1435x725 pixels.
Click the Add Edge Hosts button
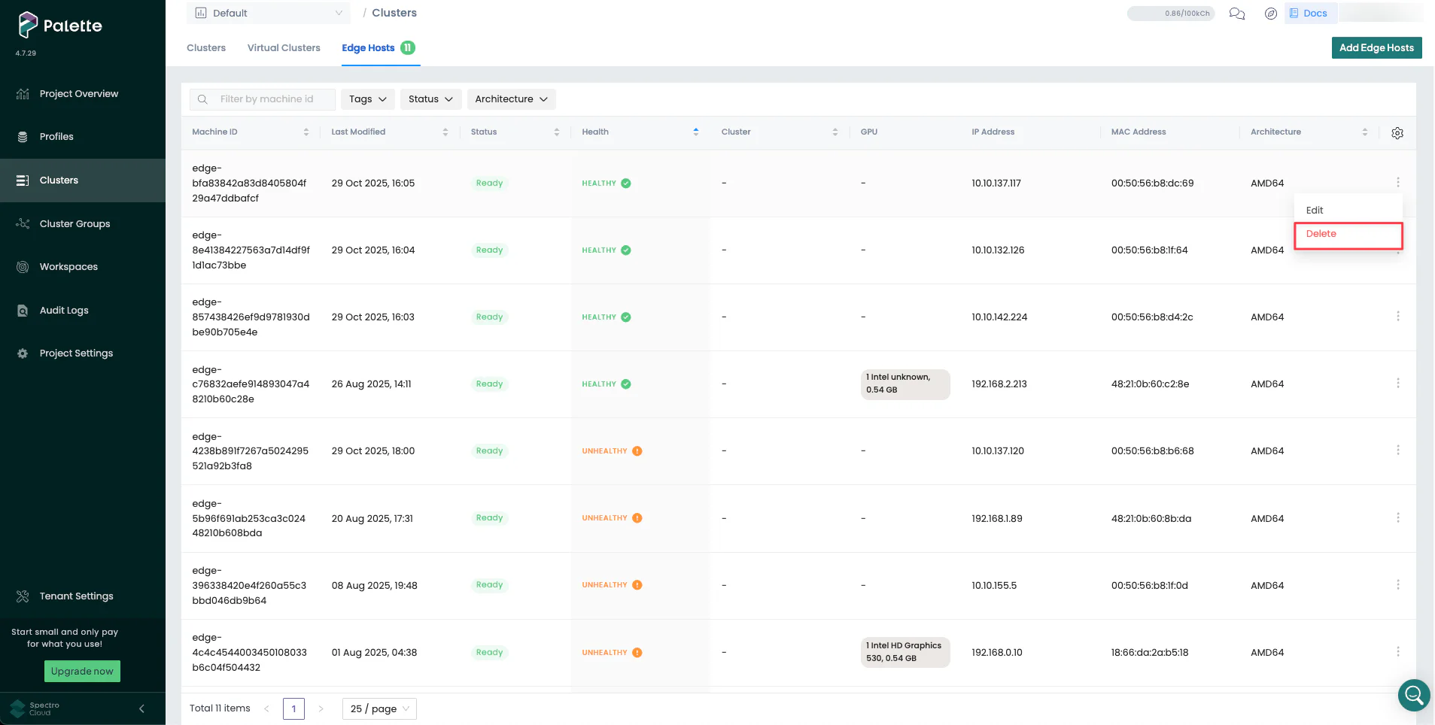(1376, 47)
